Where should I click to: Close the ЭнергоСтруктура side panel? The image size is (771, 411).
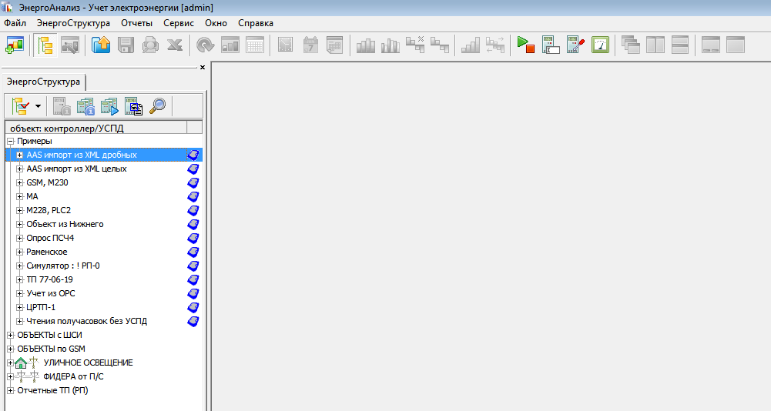pyautogui.click(x=202, y=68)
